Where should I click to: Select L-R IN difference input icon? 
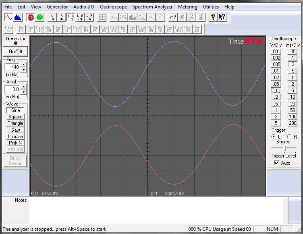point(89,17)
